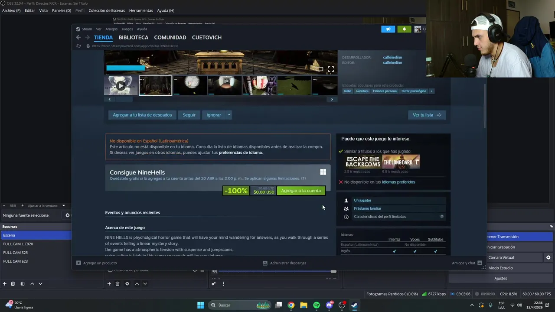Open Administrar descargas in Steam footer
This screenshot has width=555, height=312.
(284, 263)
